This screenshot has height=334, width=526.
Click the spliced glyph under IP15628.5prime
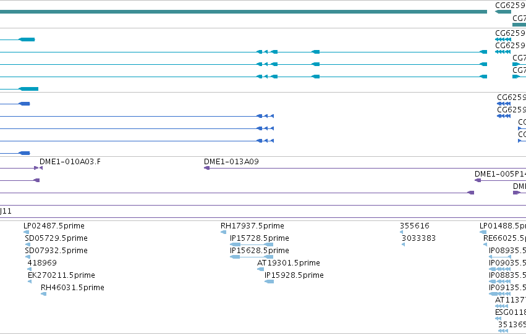(x=252, y=257)
